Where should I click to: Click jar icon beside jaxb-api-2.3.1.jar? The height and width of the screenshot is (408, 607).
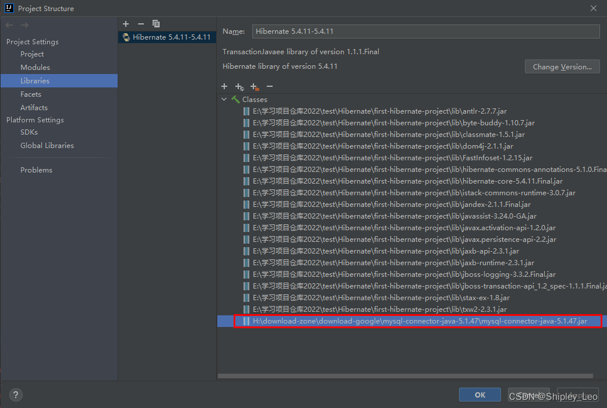246,251
